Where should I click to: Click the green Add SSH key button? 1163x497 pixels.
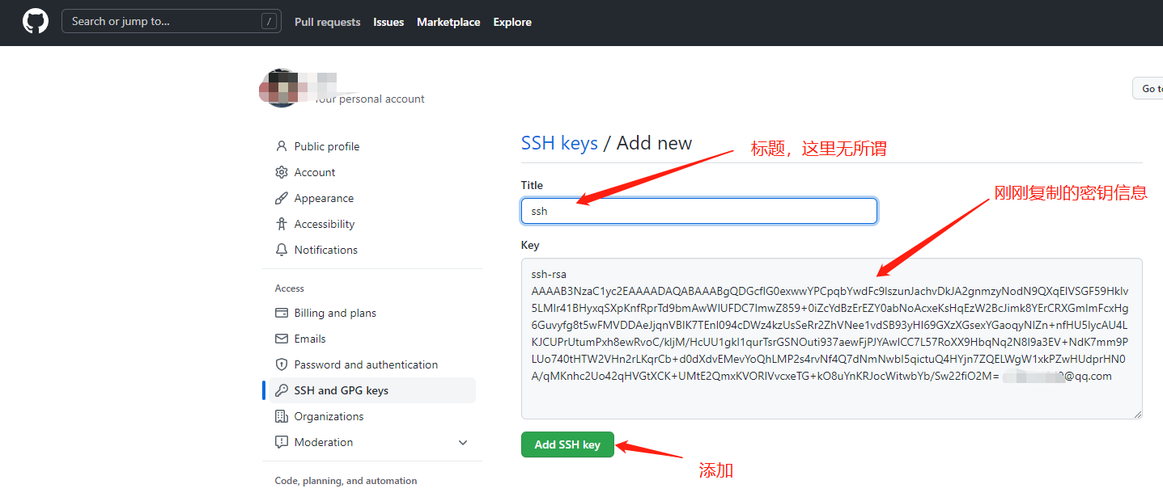click(567, 444)
